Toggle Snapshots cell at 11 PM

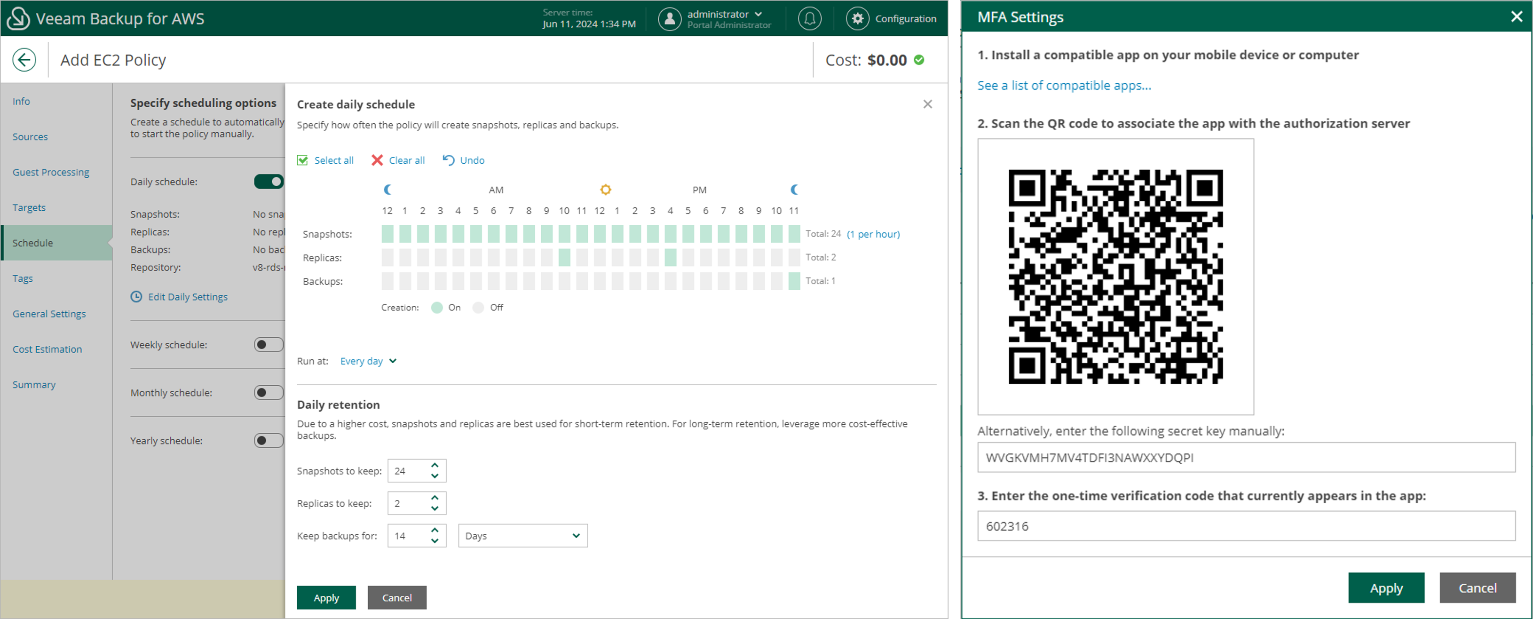(x=794, y=234)
